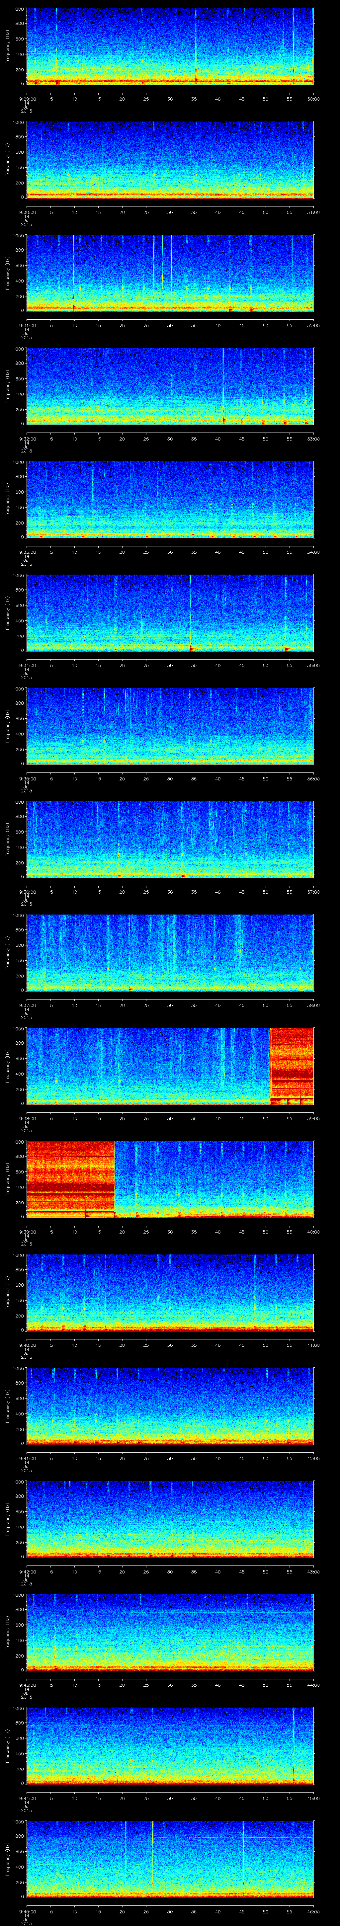The width and height of the screenshot is (340, 1926).
Task: Click the "30:00" end time label
Action: [314, 98]
